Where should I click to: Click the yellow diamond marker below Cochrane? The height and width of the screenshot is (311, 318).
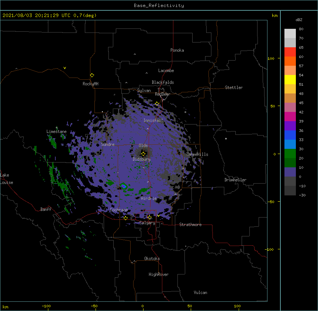point(125,218)
